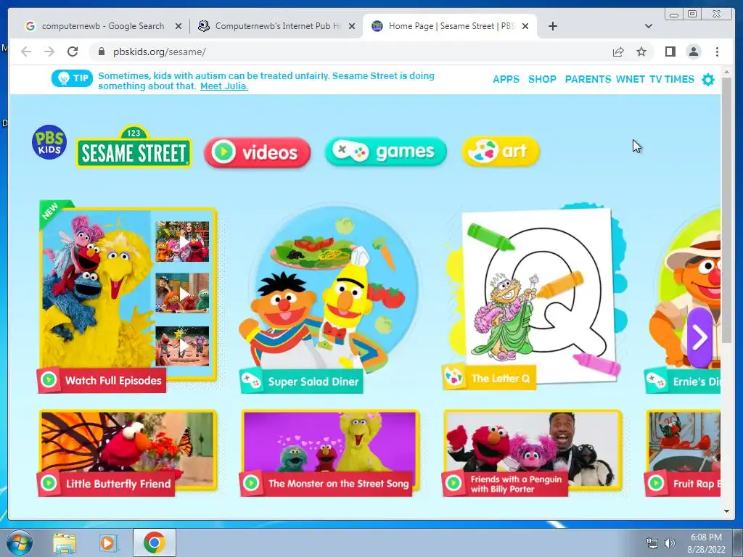Open the Chrome profile menu
Viewport: 743px width, 557px height.
693,51
